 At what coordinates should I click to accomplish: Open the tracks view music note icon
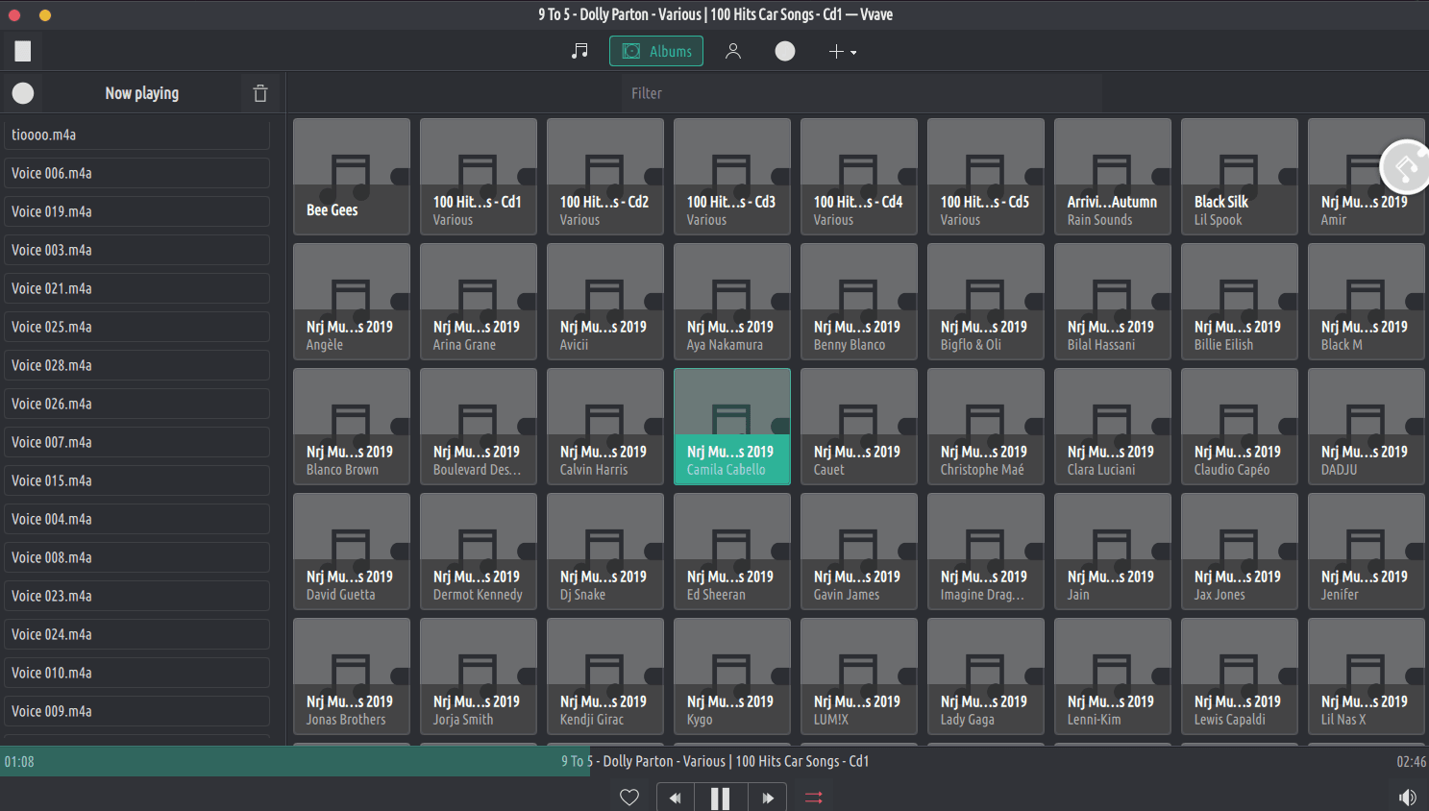pyautogui.click(x=579, y=51)
